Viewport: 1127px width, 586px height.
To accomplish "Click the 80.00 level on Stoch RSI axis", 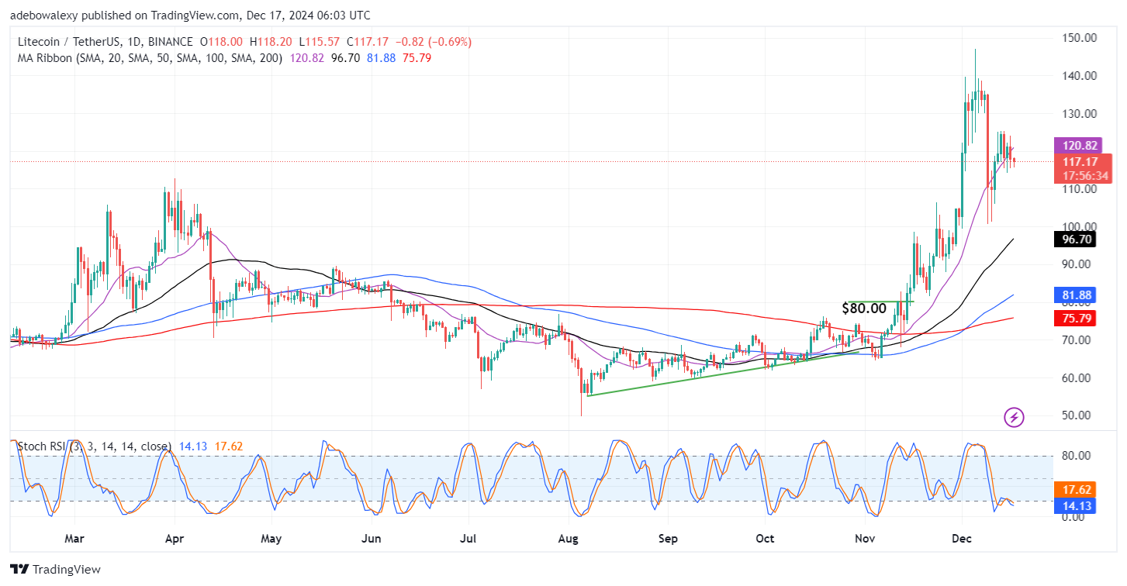I will click(1077, 456).
